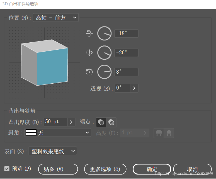This screenshot has height=179, width=216.
Task: Click the bevel shape preview swatch
Action: 31,132
